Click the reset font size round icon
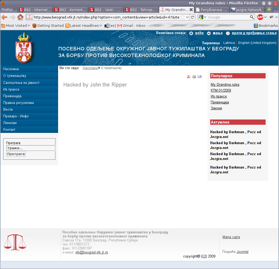279x269 pixels. pos(228,33)
